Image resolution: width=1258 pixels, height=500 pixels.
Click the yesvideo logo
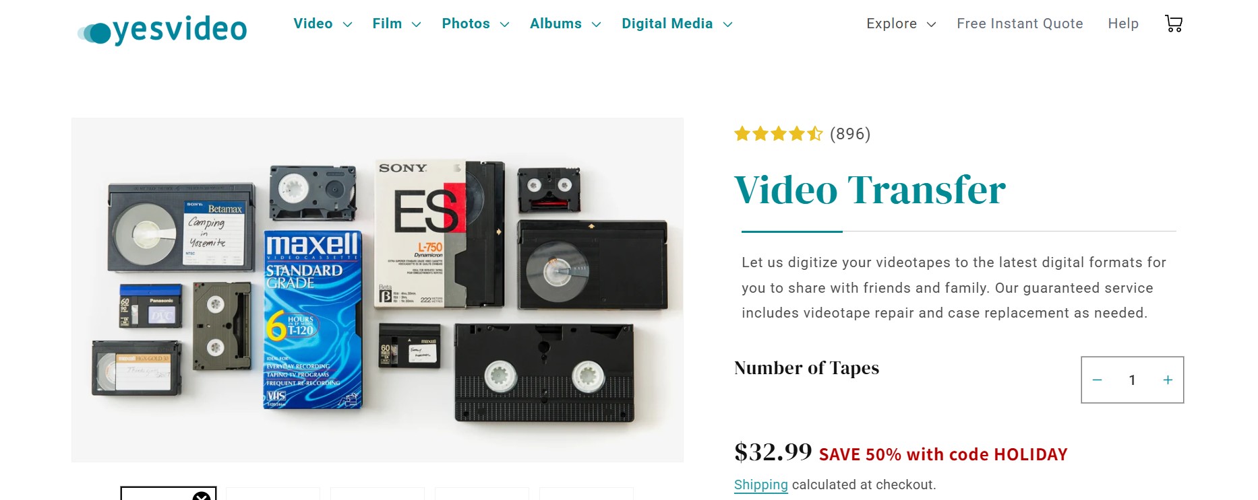tap(162, 30)
